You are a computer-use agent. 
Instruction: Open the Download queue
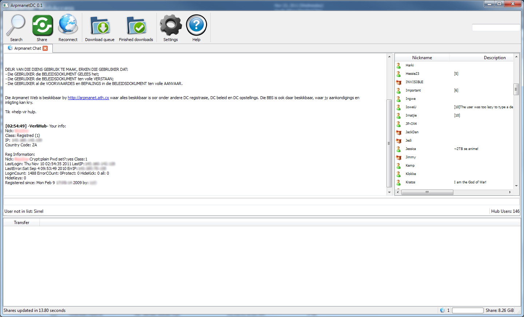[x=100, y=28]
